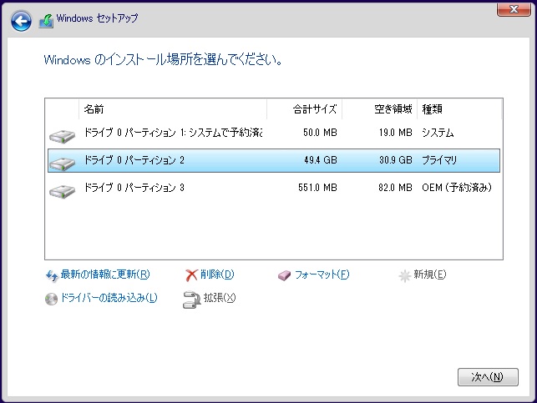Click the 50.0 MB size value
This screenshot has width=537, height=403.
(x=320, y=133)
